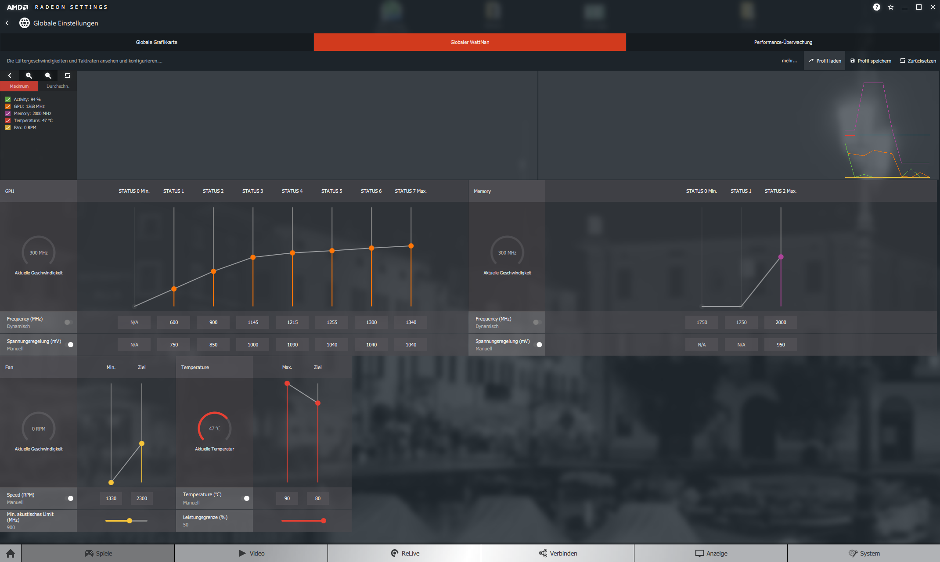Screen dimensions: 940x562
Task: Toggle GPU Frequency (MHz) Dynamisch switch
Action: click(x=68, y=322)
